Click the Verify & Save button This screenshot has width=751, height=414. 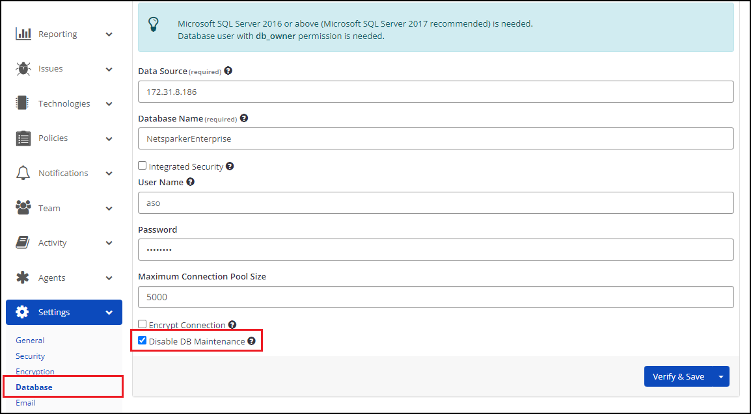[x=678, y=376]
